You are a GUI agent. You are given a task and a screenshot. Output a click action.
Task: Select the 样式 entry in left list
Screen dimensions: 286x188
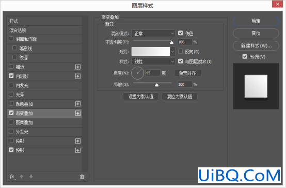pyautogui.click(x=44, y=21)
